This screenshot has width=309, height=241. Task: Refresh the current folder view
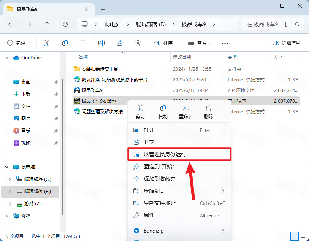click(65, 24)
